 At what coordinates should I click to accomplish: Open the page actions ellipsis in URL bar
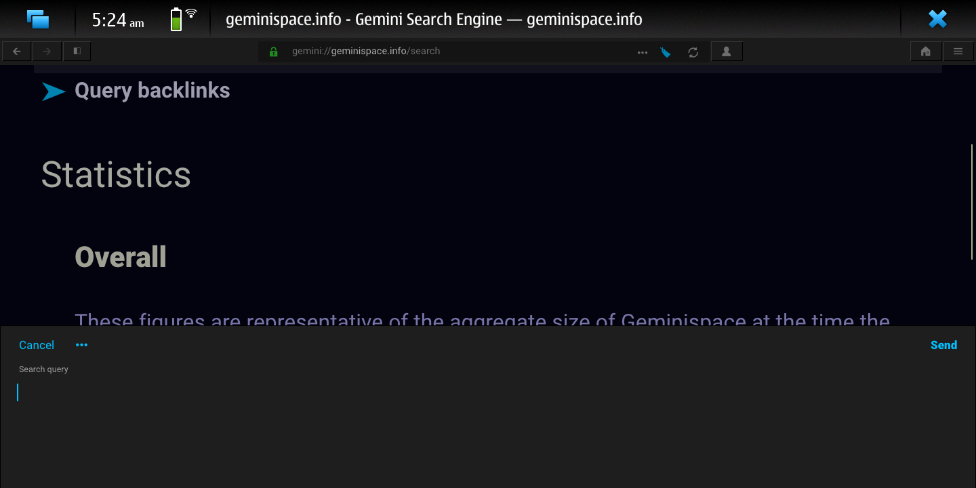click(642, 52)
